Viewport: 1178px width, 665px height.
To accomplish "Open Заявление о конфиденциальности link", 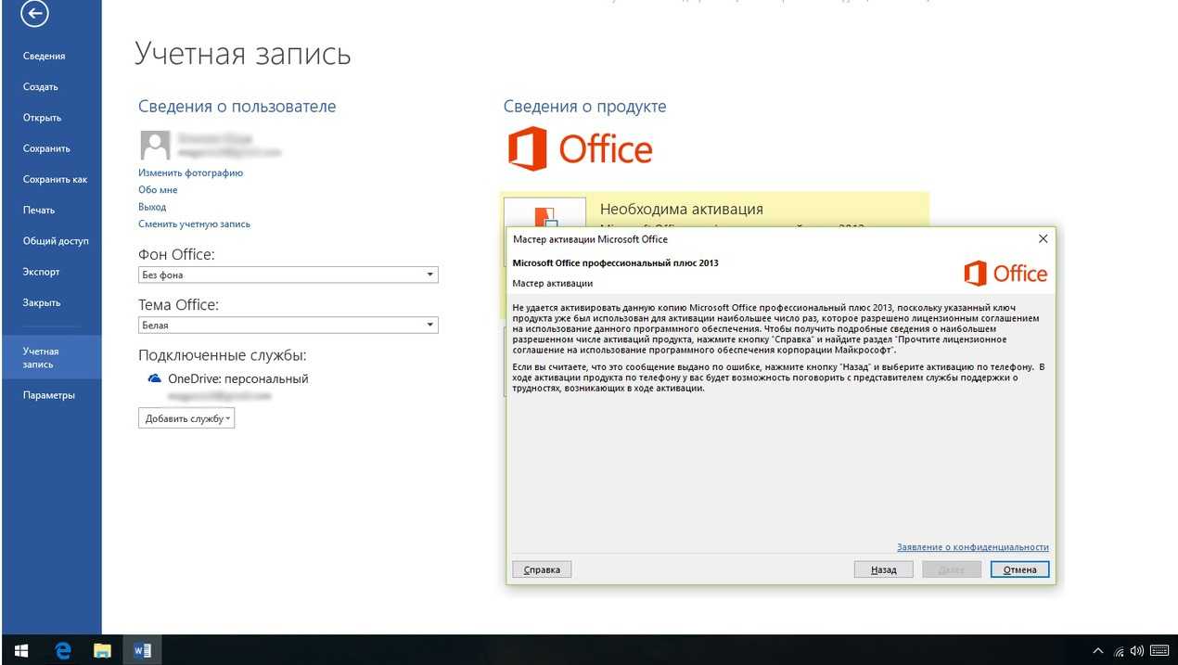I will pyautogui.click(x=972, y=547).
